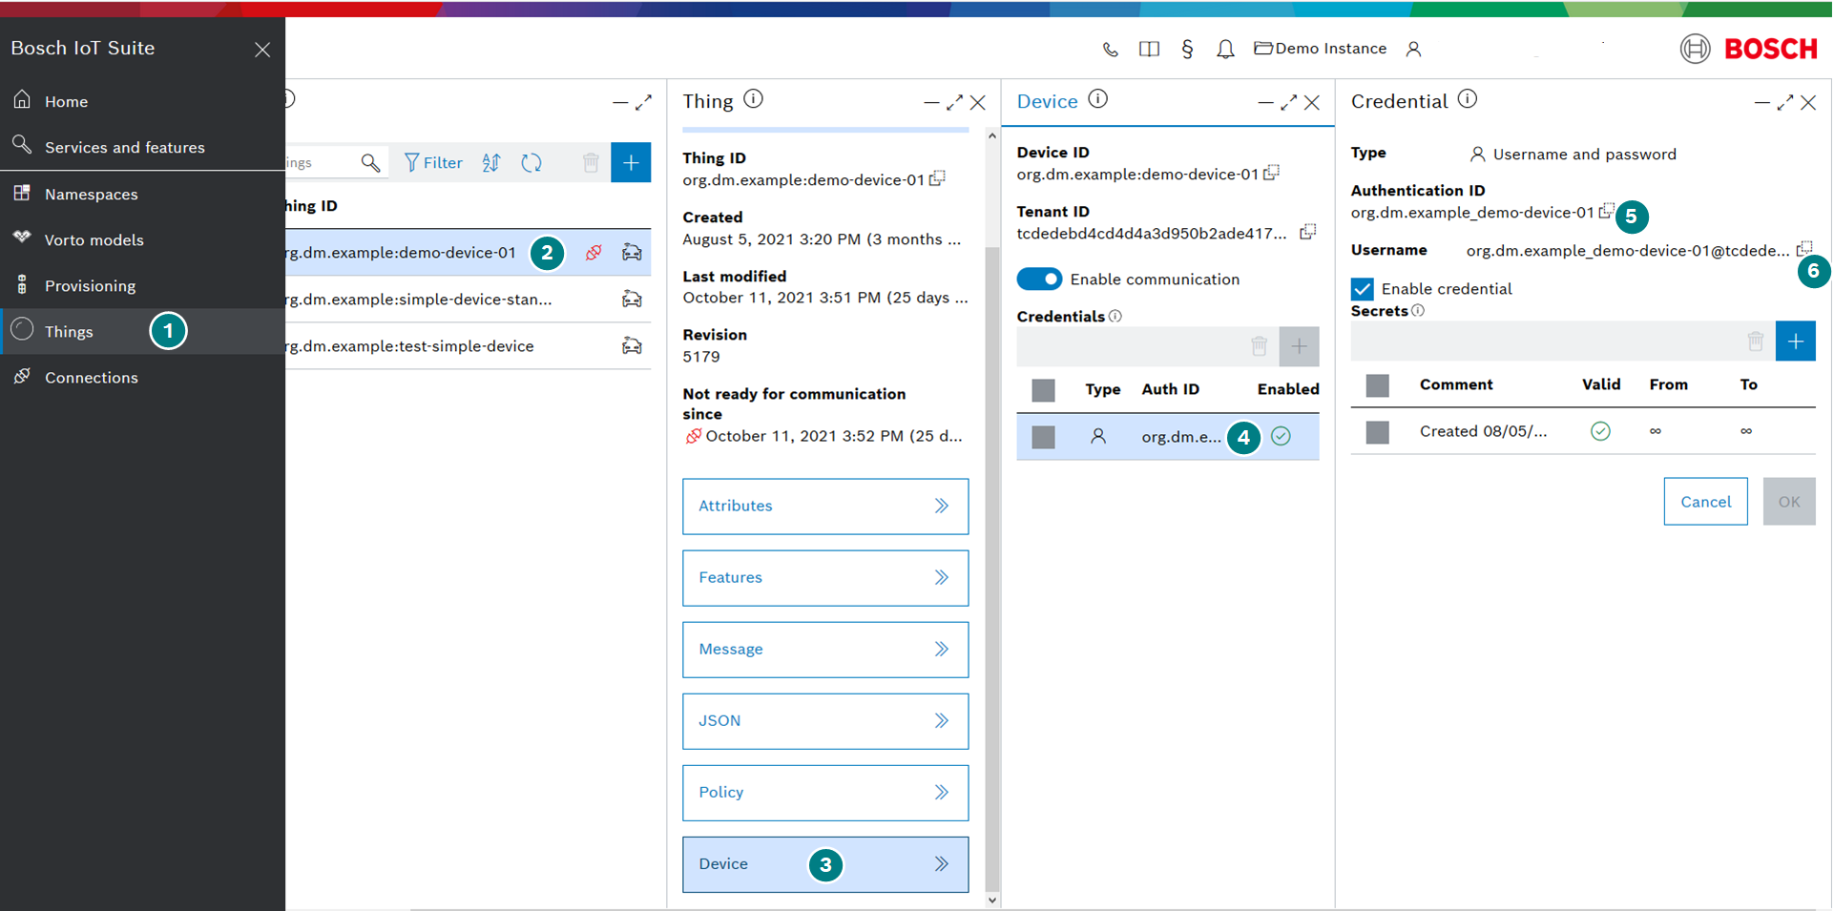Click the trash icon in things toolbar
This screenshot has width=1834, height=911.
(x=591, y=163)
